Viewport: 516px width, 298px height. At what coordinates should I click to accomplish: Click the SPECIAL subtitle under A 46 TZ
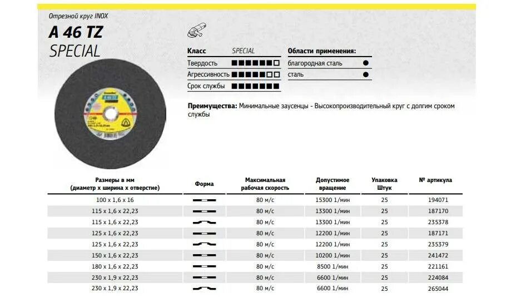click(75, 51)
